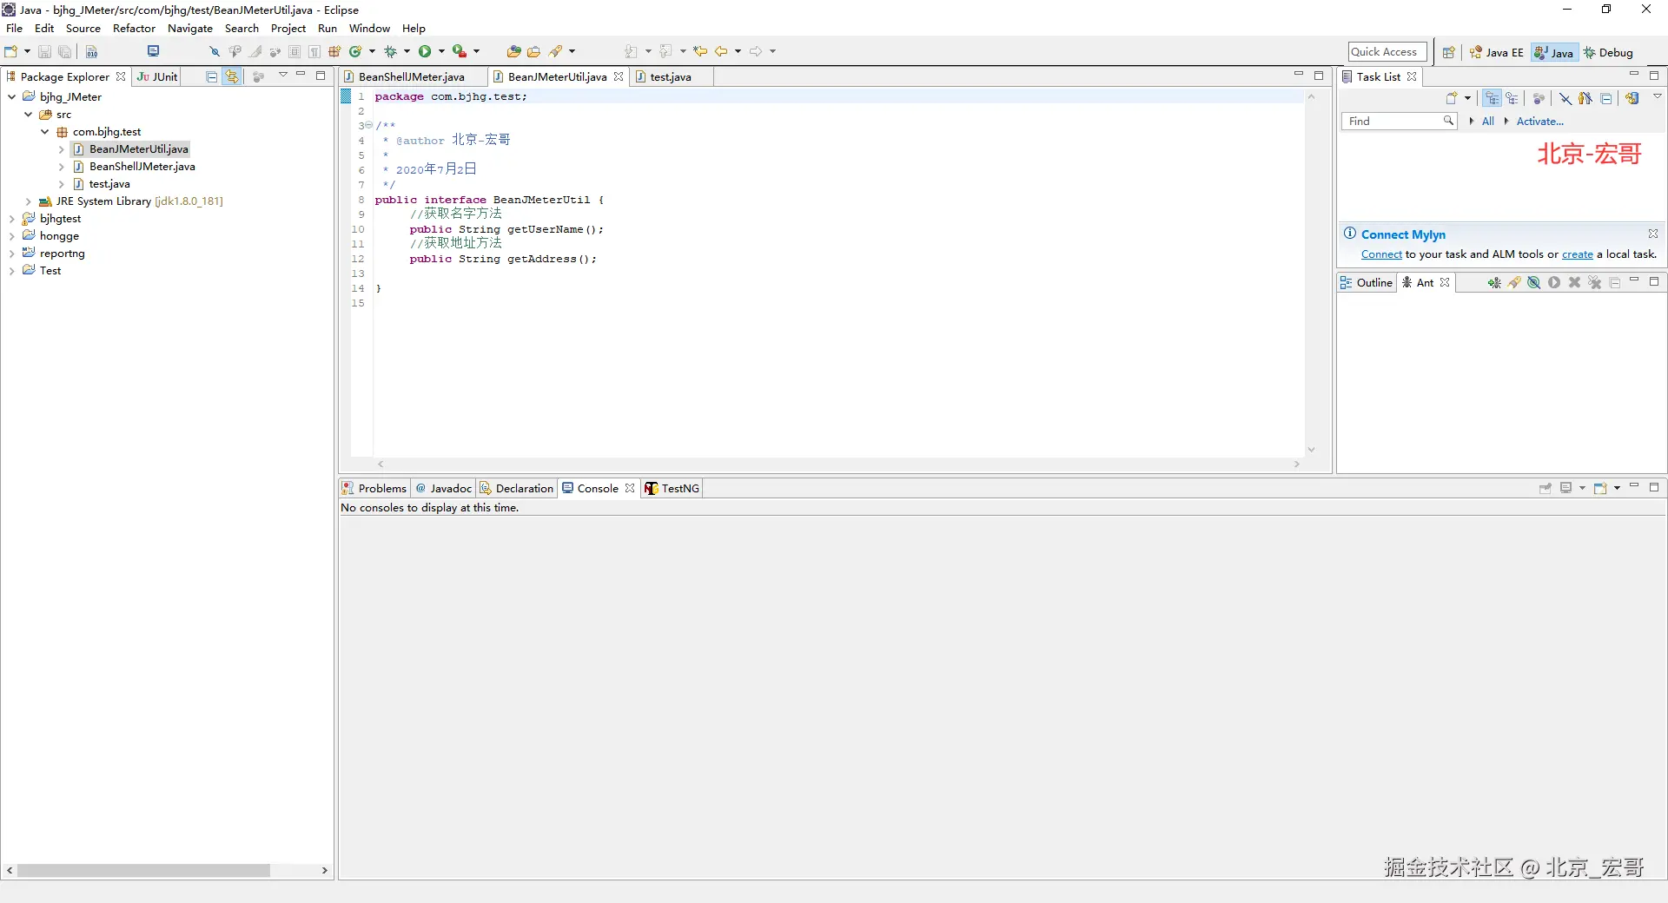Click the Pin Console icon
1668x903 pixels.
pos(1546,488)
